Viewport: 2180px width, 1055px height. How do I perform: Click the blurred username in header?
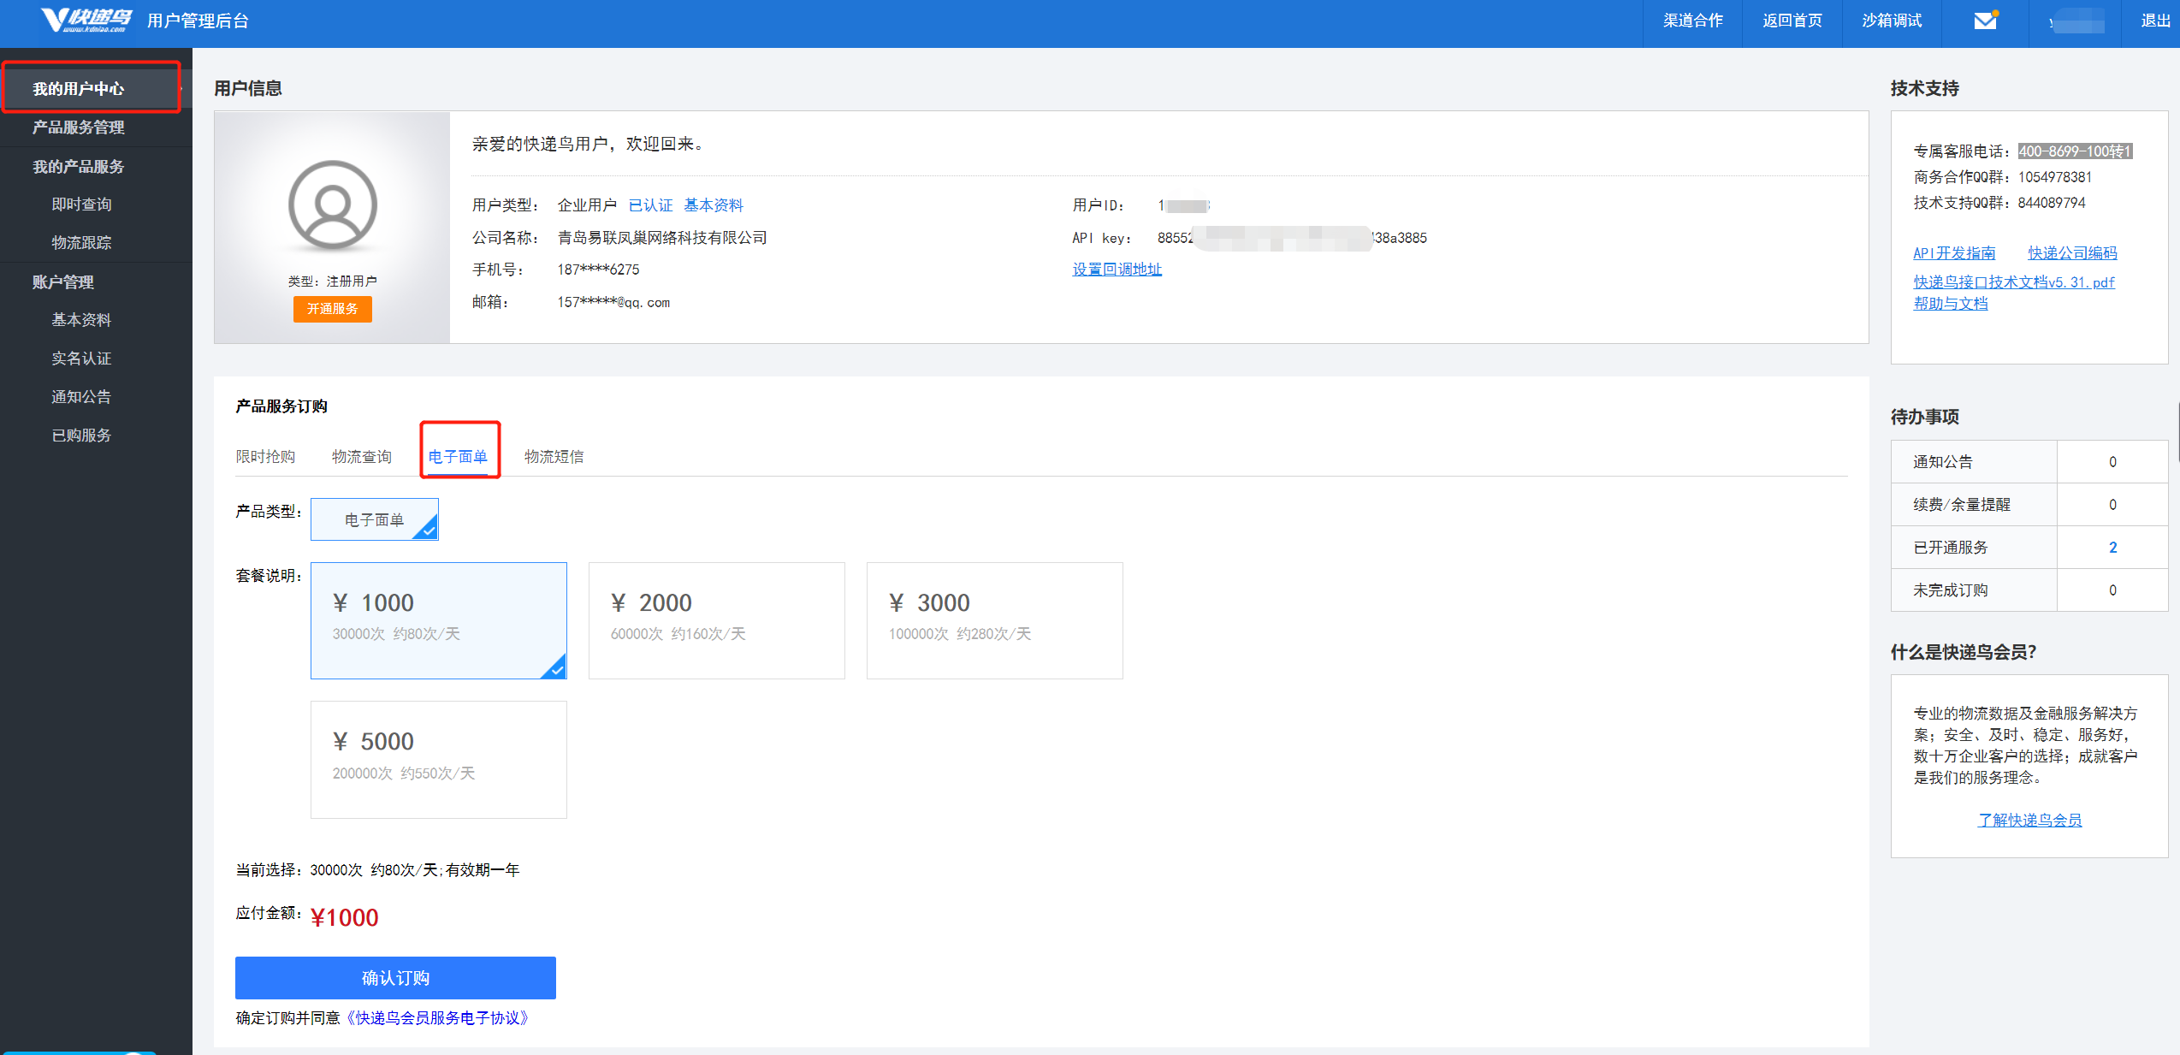tap(2076, 21)
